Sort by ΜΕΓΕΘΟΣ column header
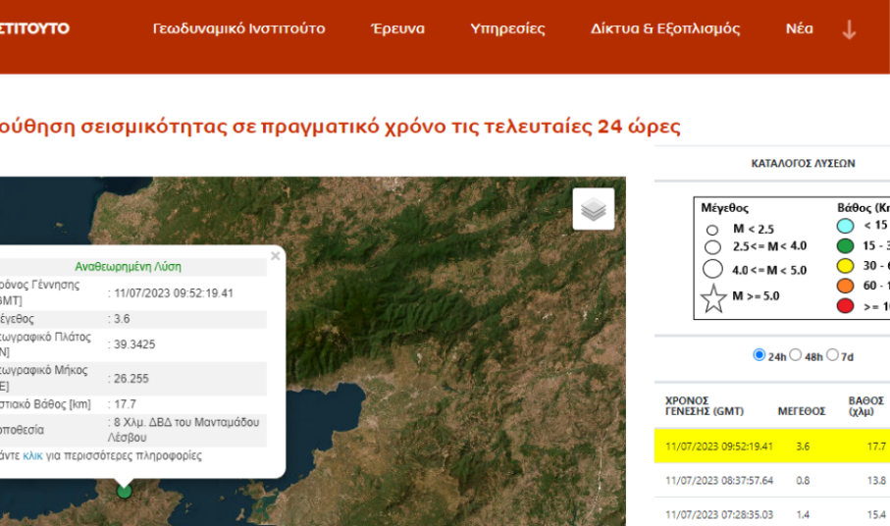This screenshot has height=526, width=890. pos(801,410)
